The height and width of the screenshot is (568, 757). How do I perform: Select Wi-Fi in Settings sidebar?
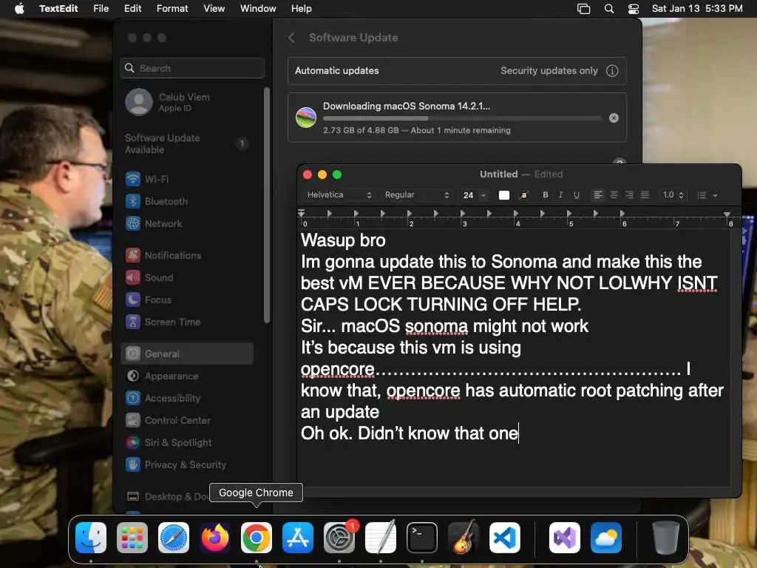click(x=187, y=179)
